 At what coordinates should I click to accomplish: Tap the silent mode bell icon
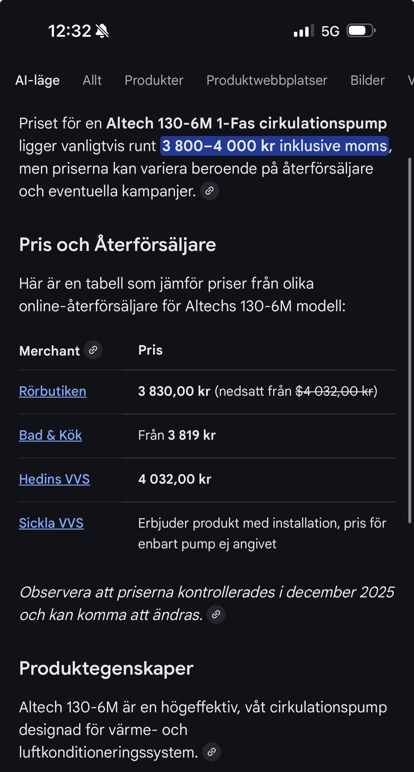(102, 31)
